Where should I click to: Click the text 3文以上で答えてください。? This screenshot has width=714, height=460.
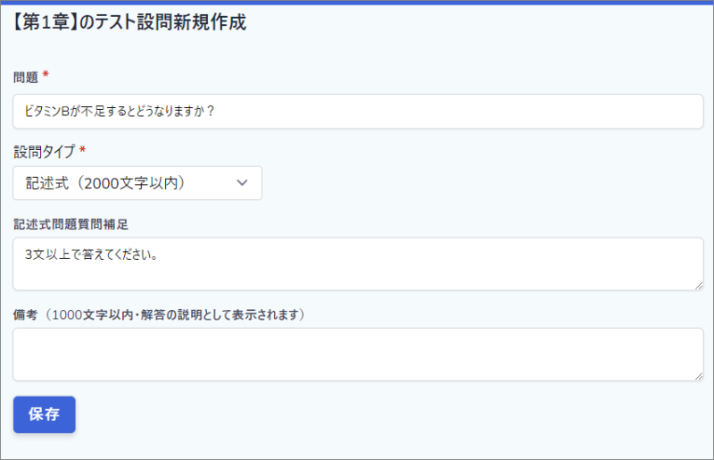click(92, 255)
